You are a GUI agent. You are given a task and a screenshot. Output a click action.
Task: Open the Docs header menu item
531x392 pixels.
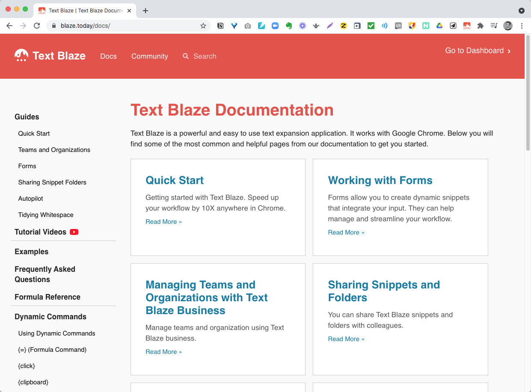click(x=108, y=56)
